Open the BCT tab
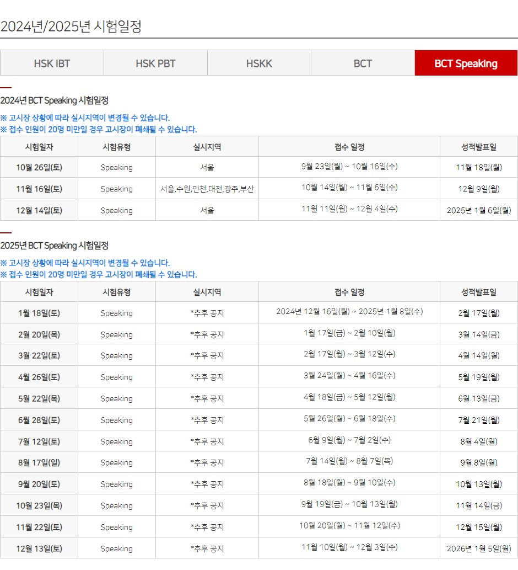The image size is (518, 570). (362, 63)
